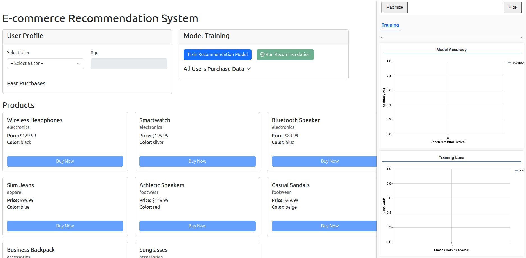Click the Model Accuracy chart title
The height and width of the screenshot is (258, 526).
pos(451,50)
